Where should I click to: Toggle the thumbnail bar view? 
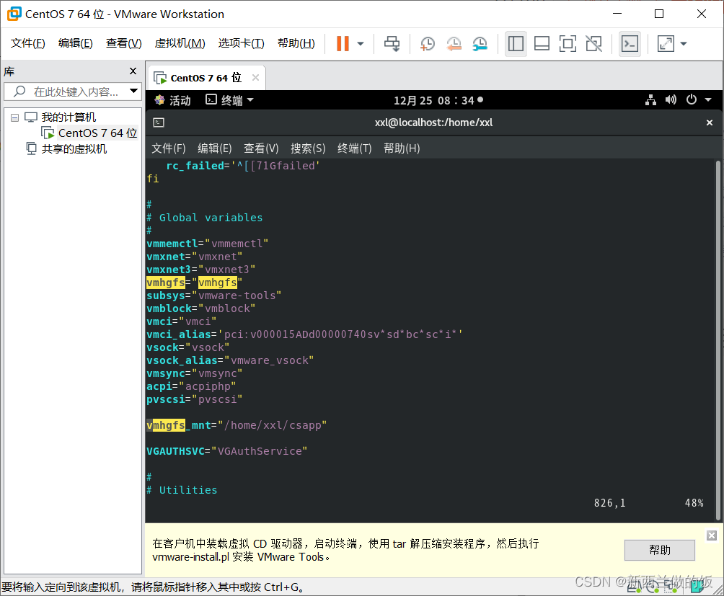click(542, 44)
